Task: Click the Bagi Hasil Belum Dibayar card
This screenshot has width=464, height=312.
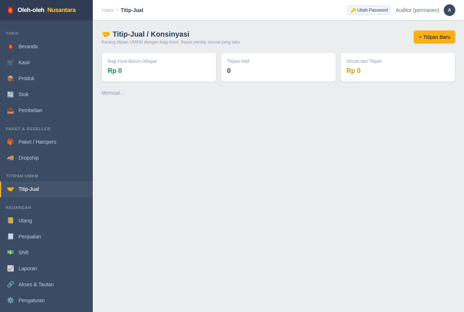Action: (x=159, y=67)
